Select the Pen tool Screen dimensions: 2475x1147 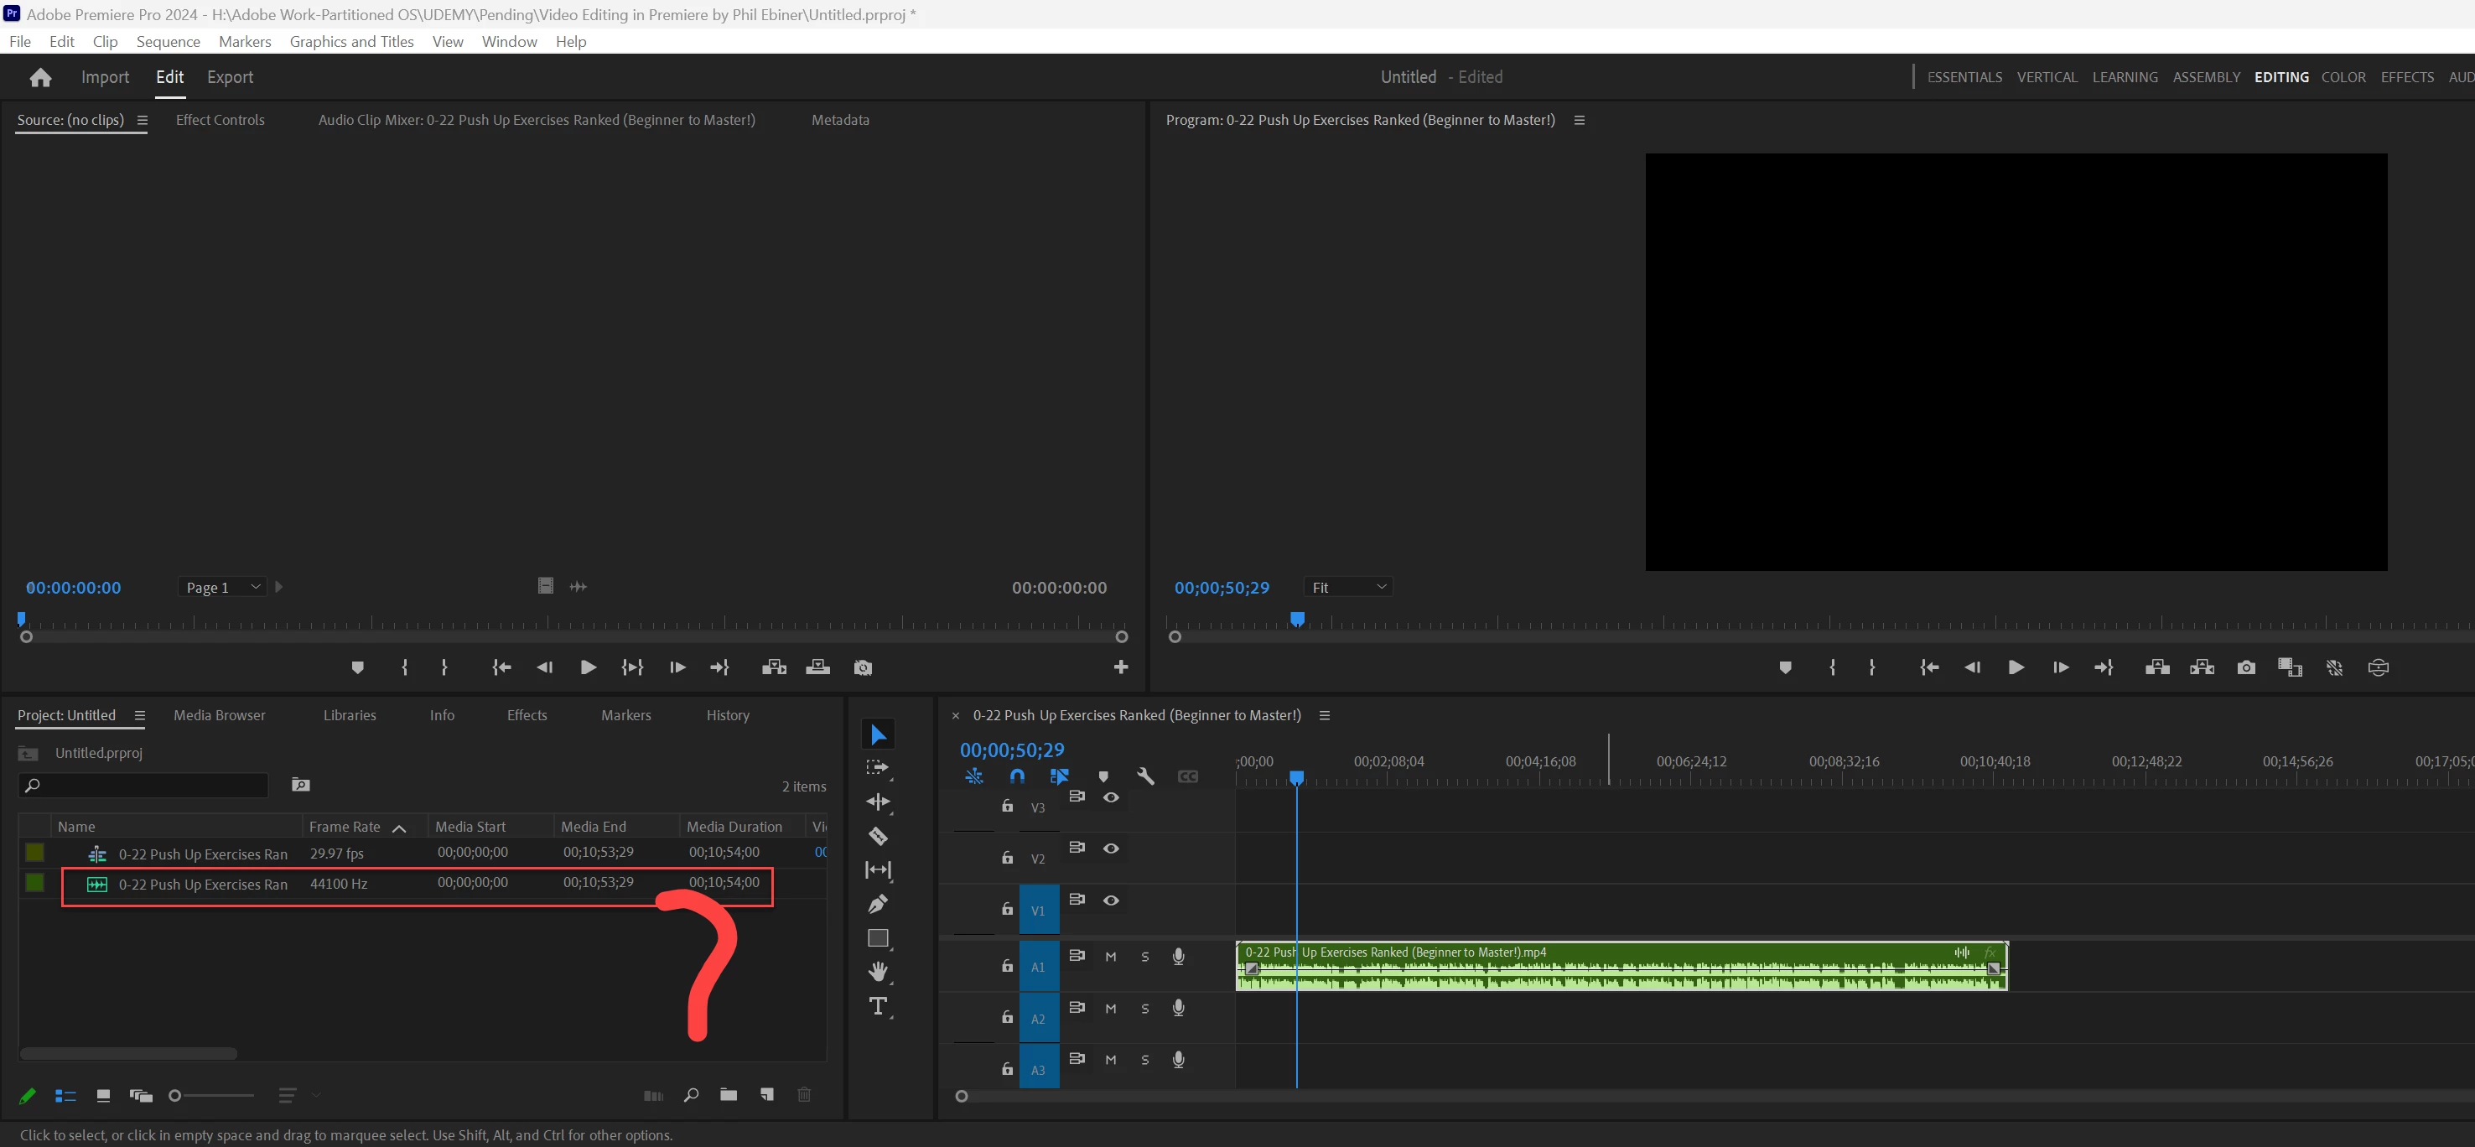click(x=877, y=904)
